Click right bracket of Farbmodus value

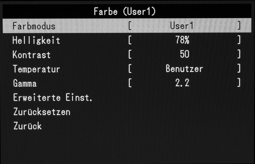tap(239, 26)
